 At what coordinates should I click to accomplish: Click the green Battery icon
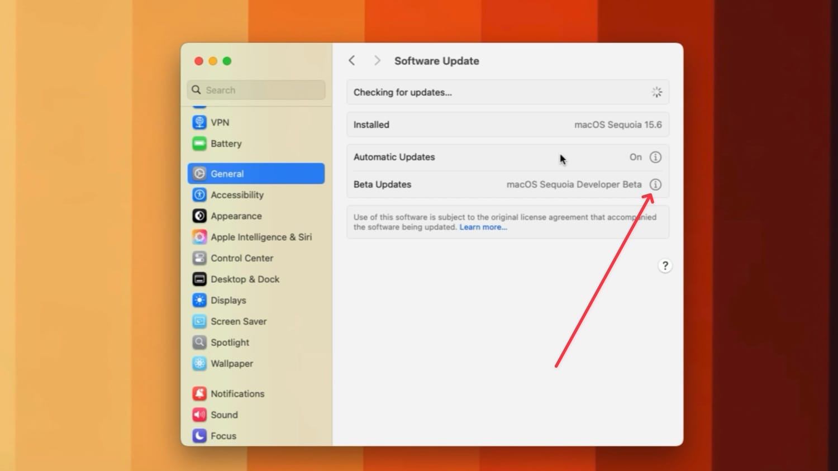pyautogui.click(x=199, y=144)
